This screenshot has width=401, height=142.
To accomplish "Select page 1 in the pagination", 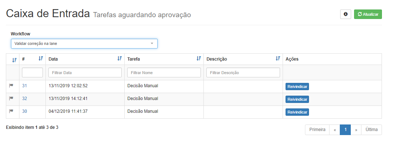I will coord(345,130).
